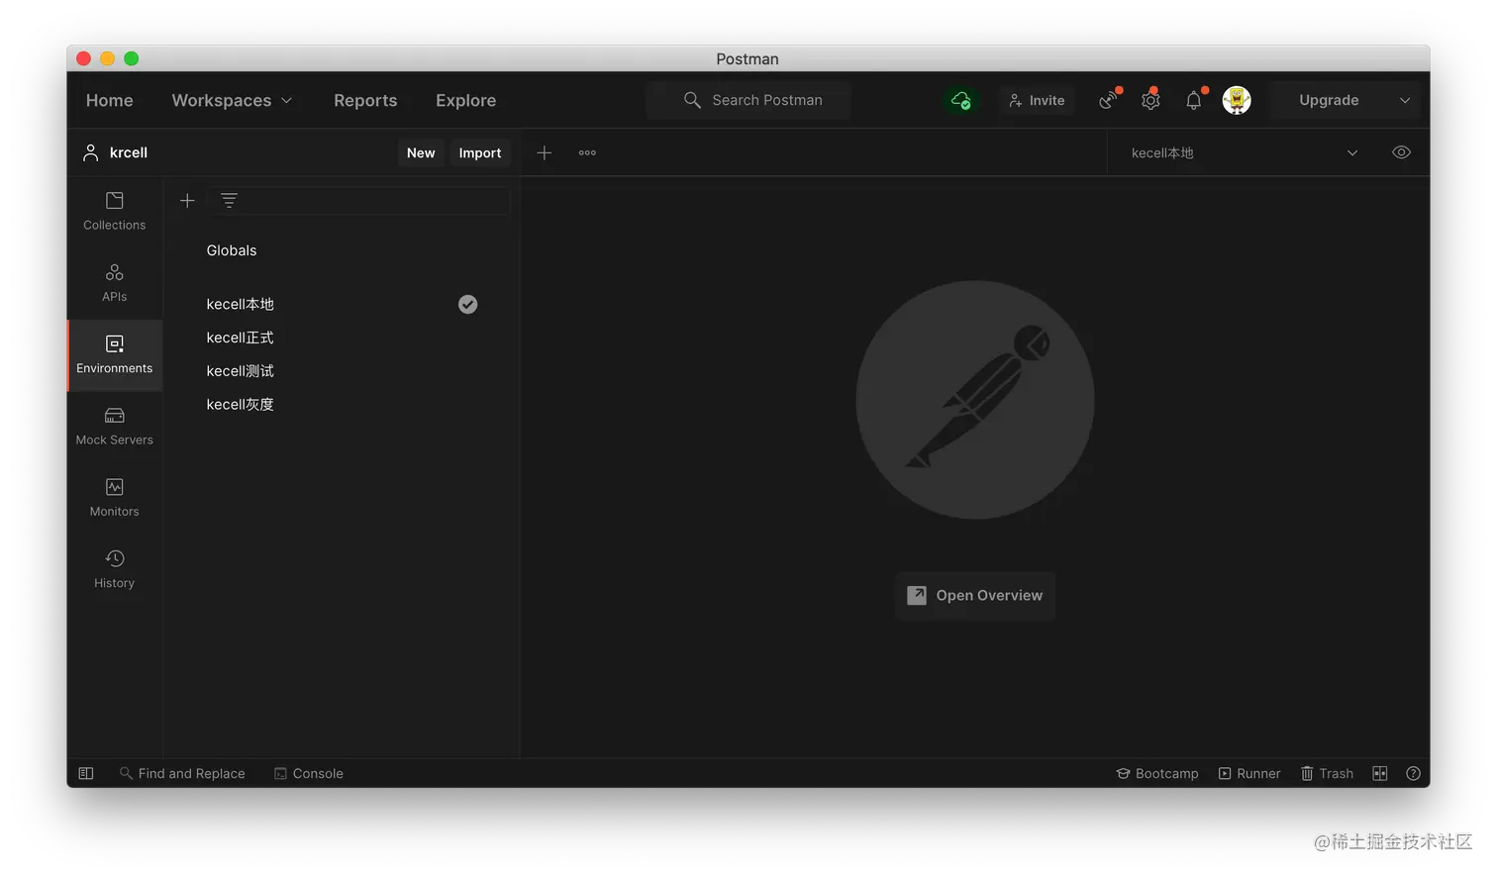The width and height of the screenshot is (1497, 876).
Task: Open Bootcamp from status bar
Action: pos(1157,773)
